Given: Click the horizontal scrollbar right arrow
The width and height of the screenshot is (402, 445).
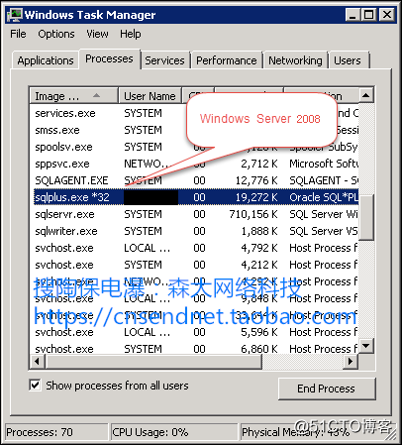Looking at the screenshot, I should (351, 362).
